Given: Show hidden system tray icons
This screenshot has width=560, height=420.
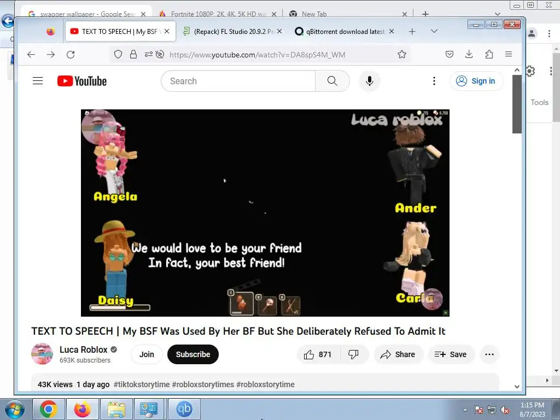Looking at the screenshot, I should tap(465, 410).
